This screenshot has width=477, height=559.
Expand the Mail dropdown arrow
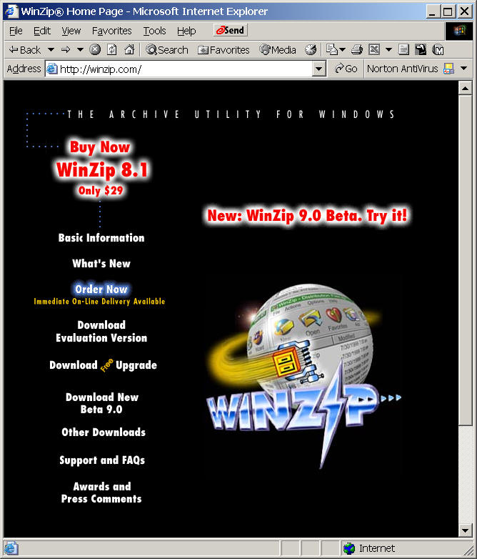tap(342, 50)
